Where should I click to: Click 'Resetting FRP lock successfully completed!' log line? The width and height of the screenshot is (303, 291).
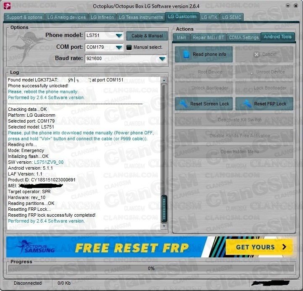[52, 215]
